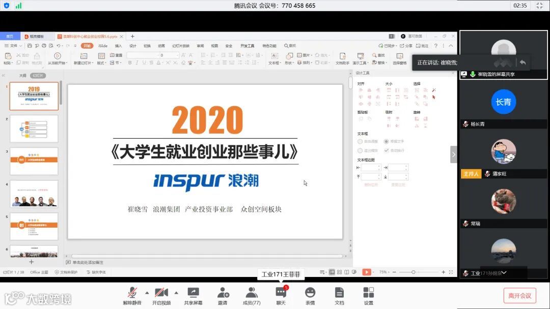Select the 开始 ribbon tab
The image size is (550, 309).
(x=87, y=46)
